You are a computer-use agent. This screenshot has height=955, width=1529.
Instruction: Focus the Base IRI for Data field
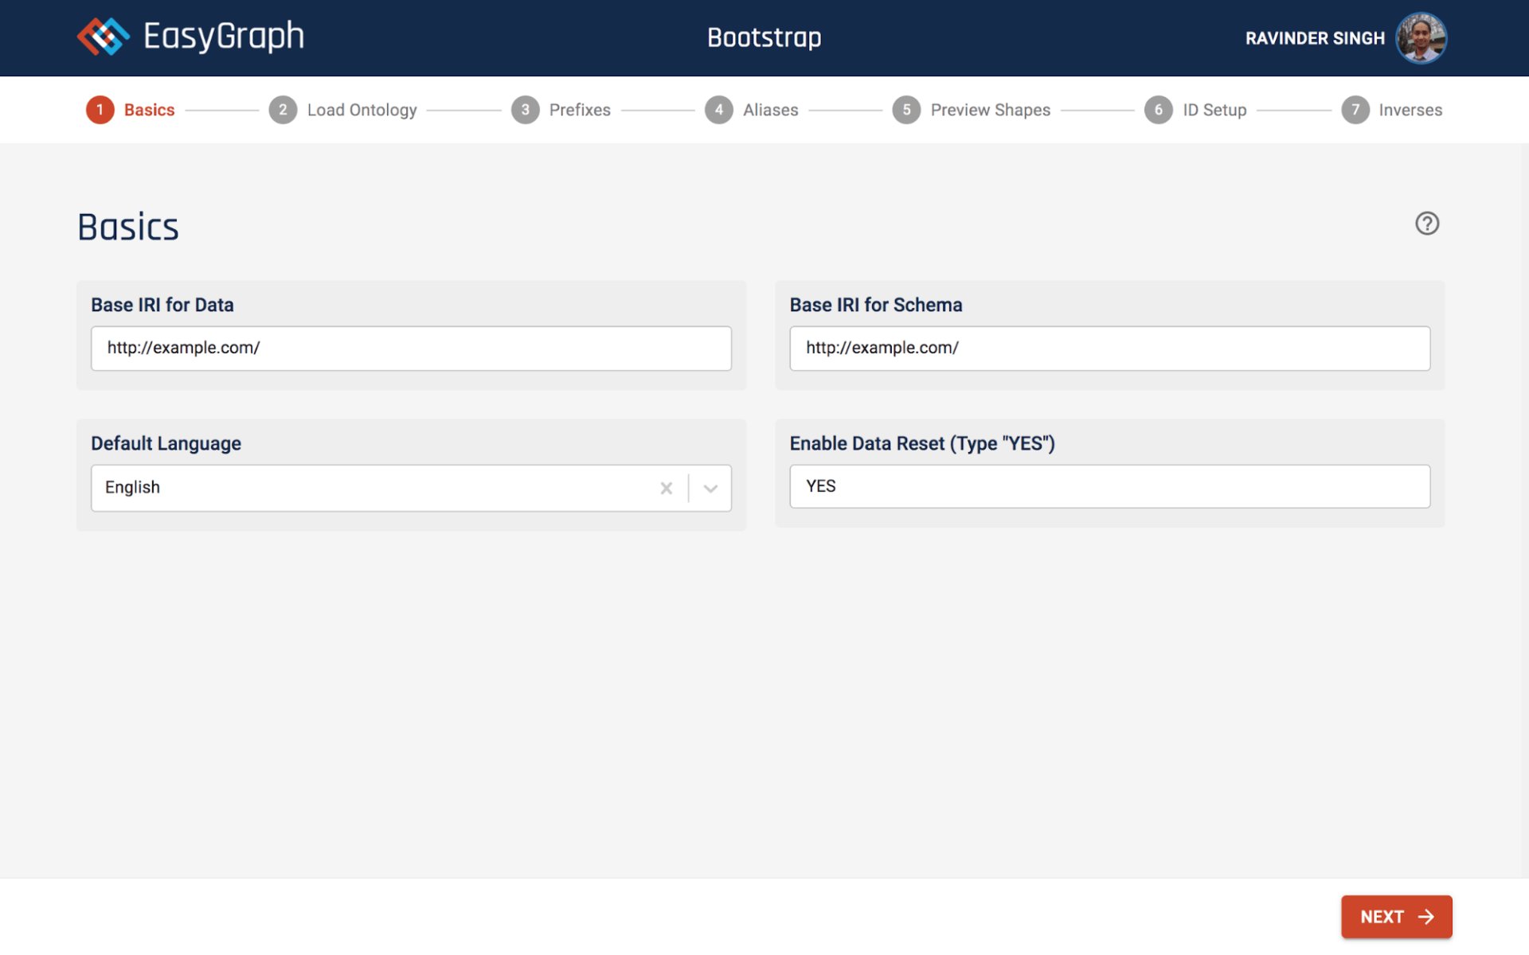[x=411, y=348]
